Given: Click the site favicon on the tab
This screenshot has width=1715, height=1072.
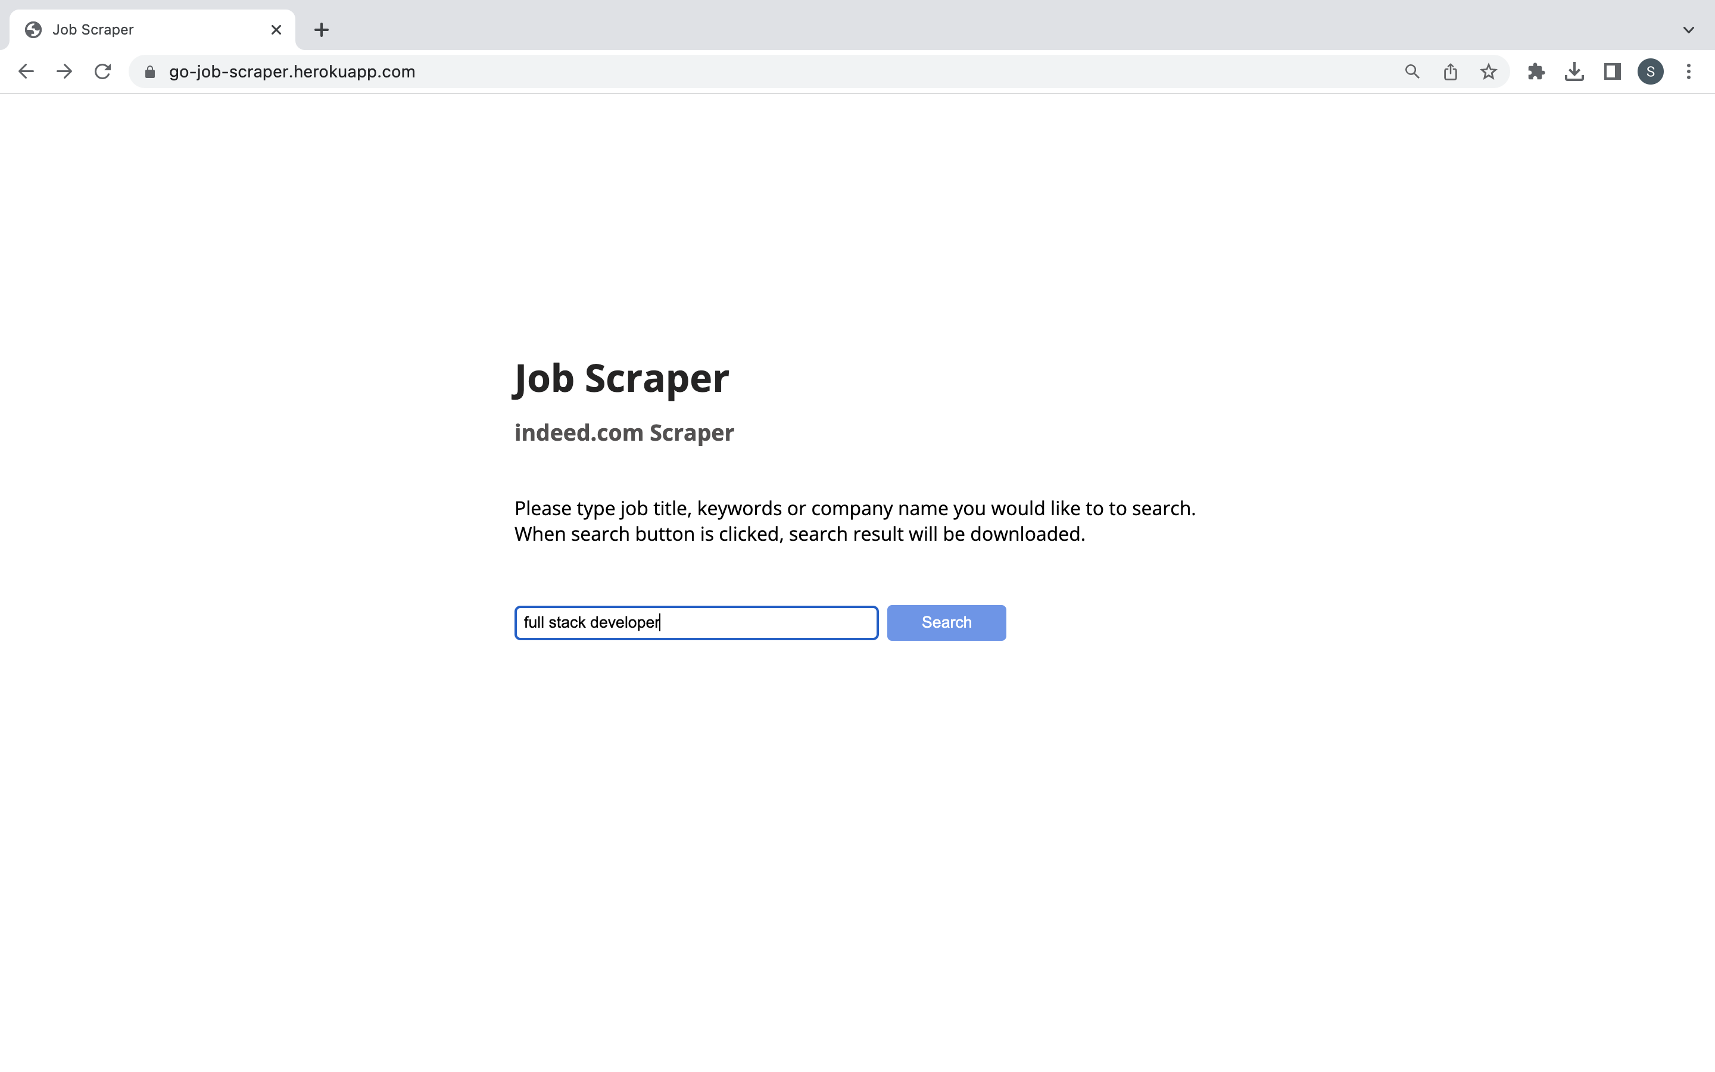Looking at the screenshot, I should 33,29.
